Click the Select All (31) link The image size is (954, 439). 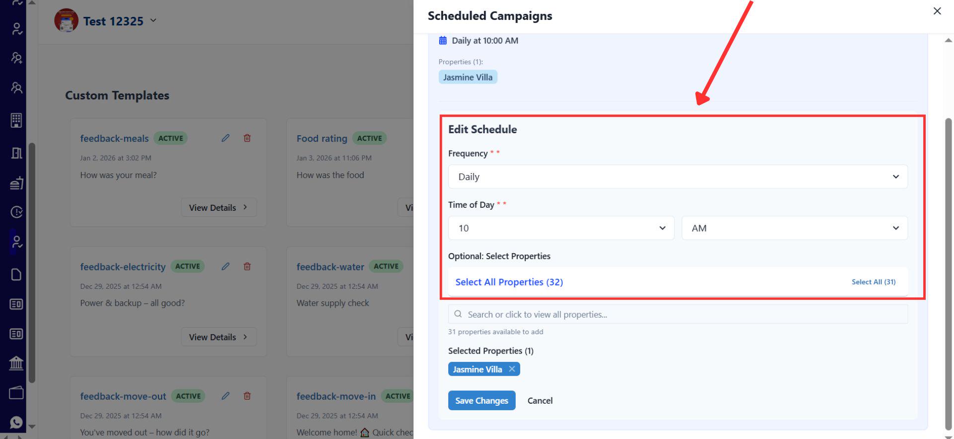(x=873, y=282)
